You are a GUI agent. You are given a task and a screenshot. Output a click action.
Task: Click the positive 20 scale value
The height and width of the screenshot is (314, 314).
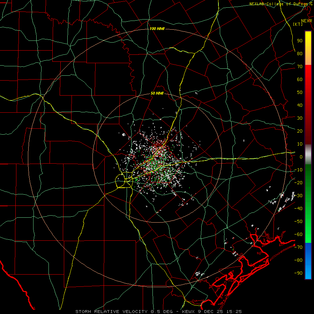300,131
